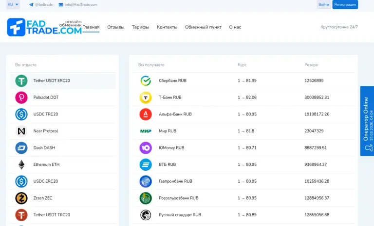Open the Отзывы menu item
This screenshot has width=374, height=226.
[116, 27]
